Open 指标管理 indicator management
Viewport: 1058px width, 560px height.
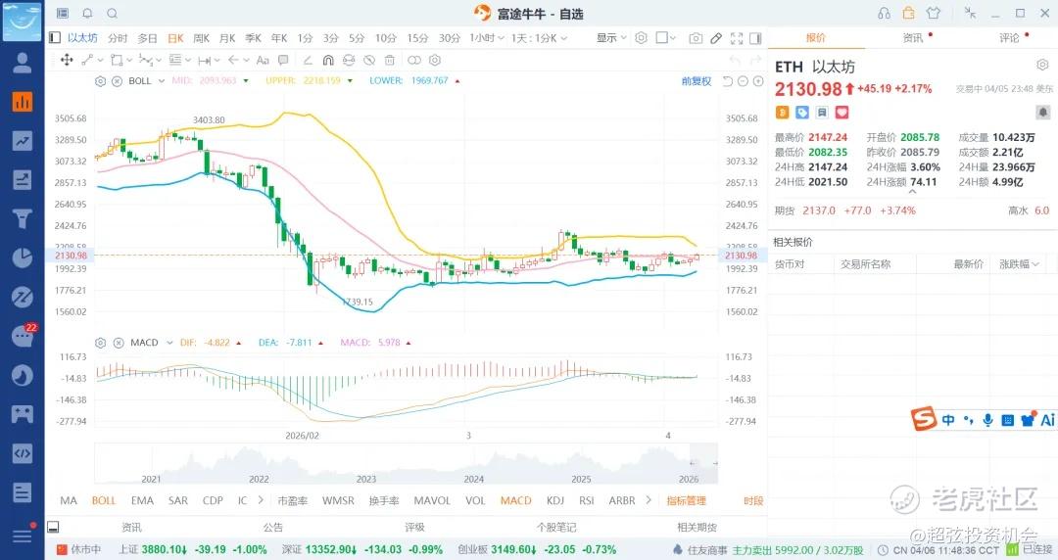coord(686,500)
